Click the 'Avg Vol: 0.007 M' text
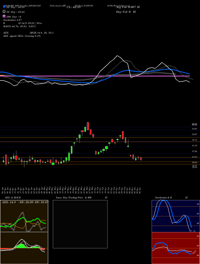200x264 pixels. 128,7
